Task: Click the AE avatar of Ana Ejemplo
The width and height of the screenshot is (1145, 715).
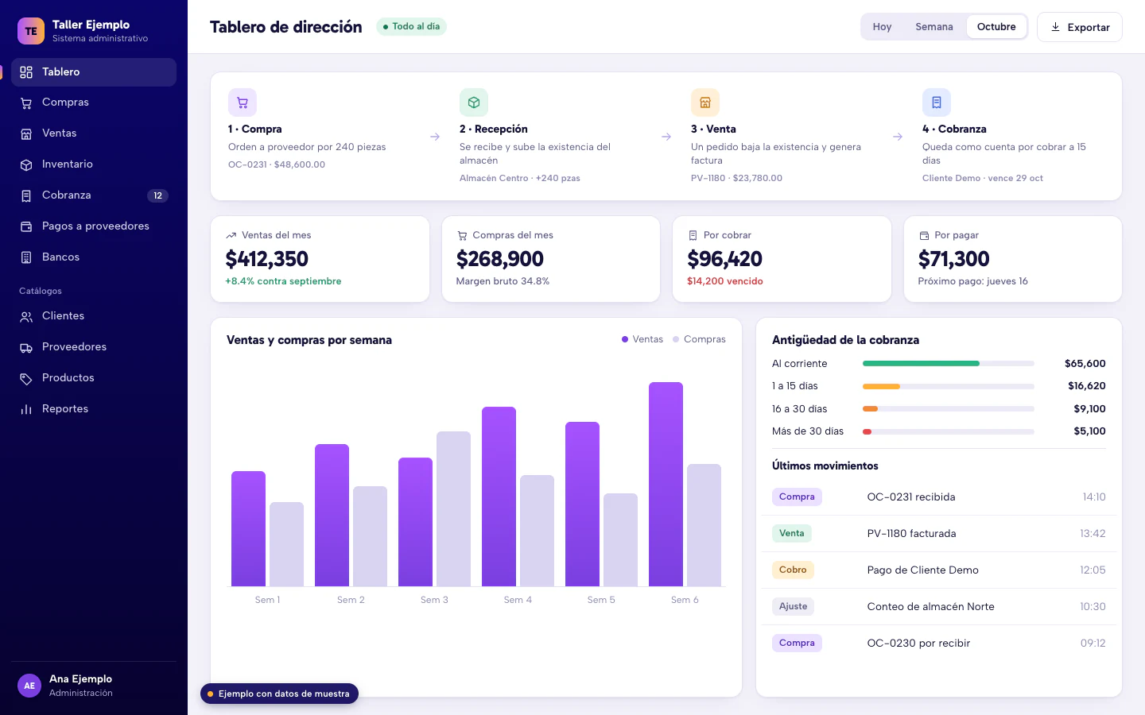Action: pyautogui.click(x=29, y=686)
